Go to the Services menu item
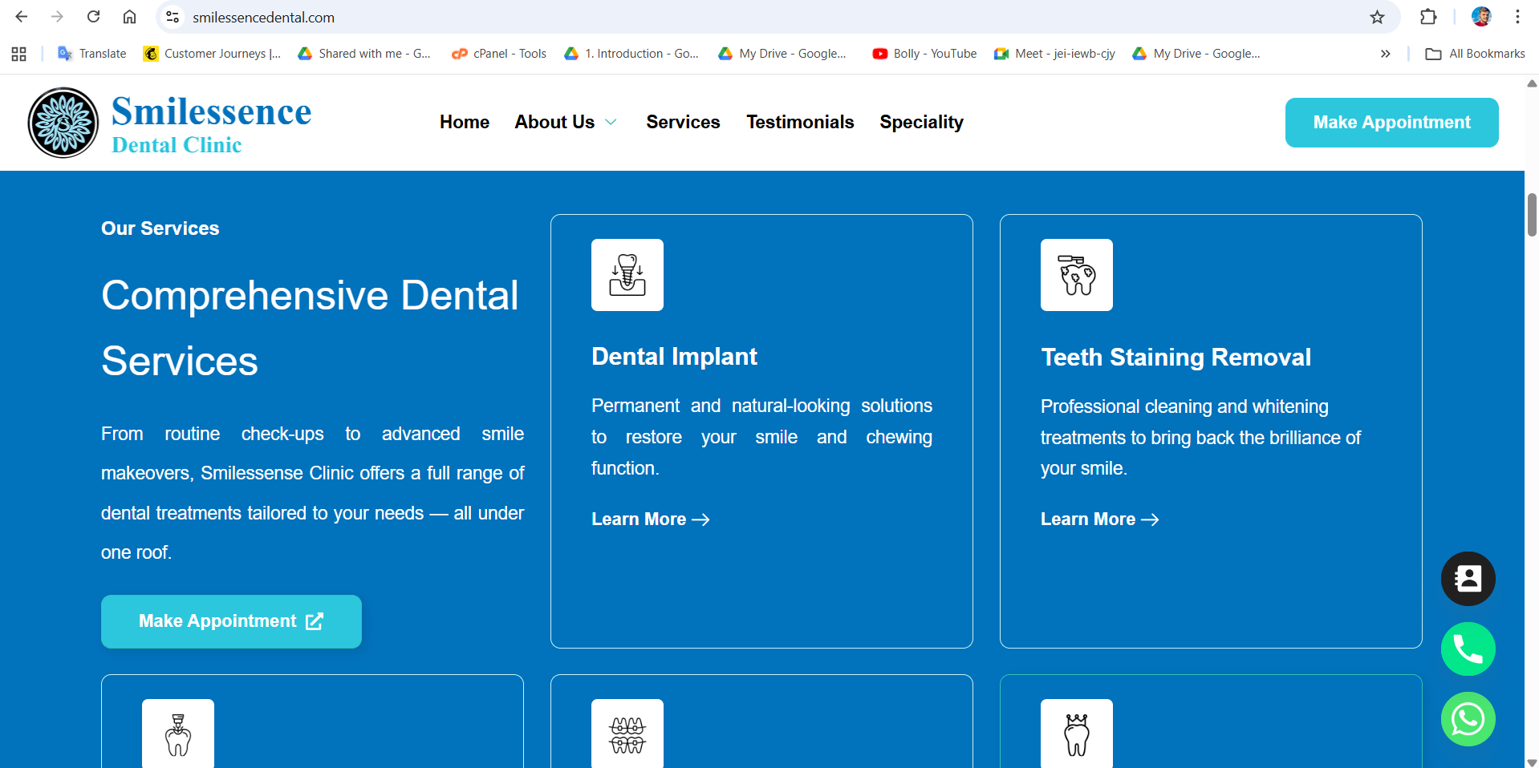 click(683, 122)
